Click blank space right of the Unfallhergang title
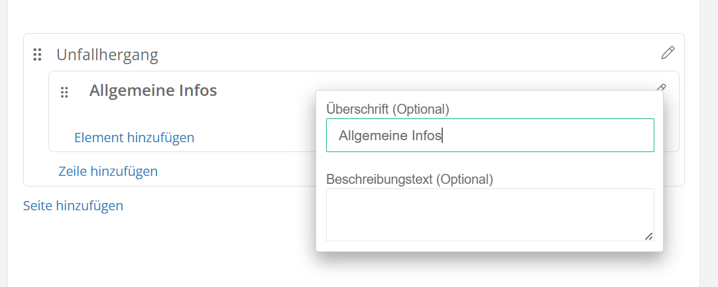Image resolution: width=718 pixels, height=287 pixels. tap(398, 54)
